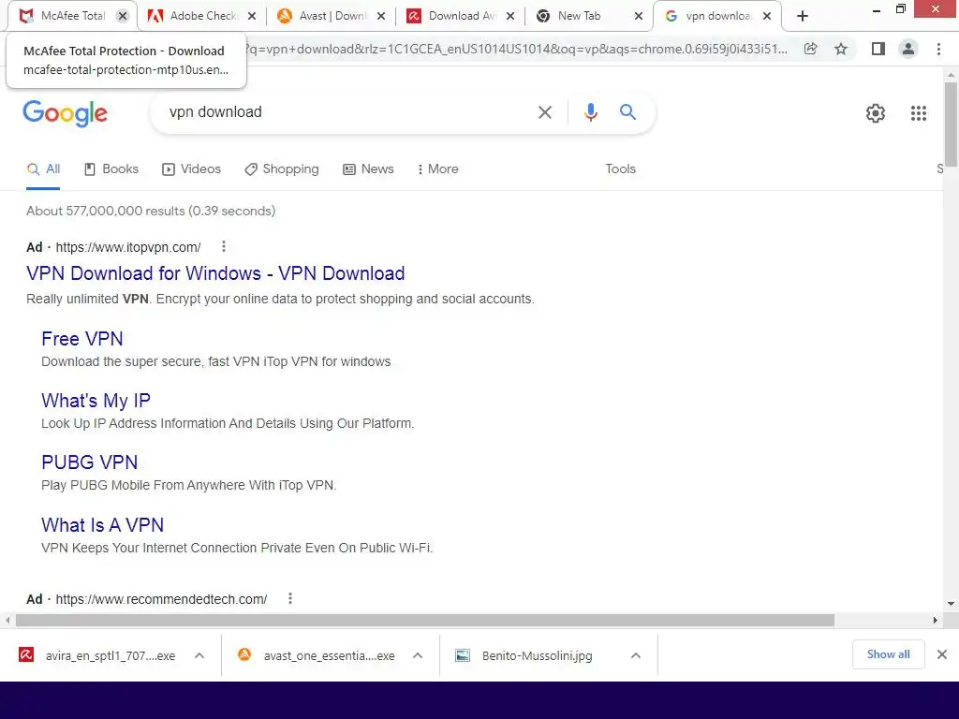Click the https://www.recommendedtech.com/ ad URL

click(x=161, y=599)
